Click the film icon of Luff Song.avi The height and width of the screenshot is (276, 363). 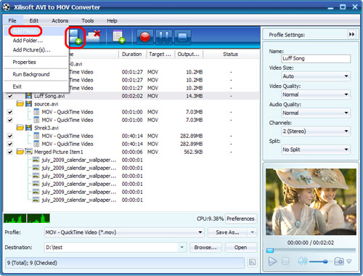click(28, 96)
